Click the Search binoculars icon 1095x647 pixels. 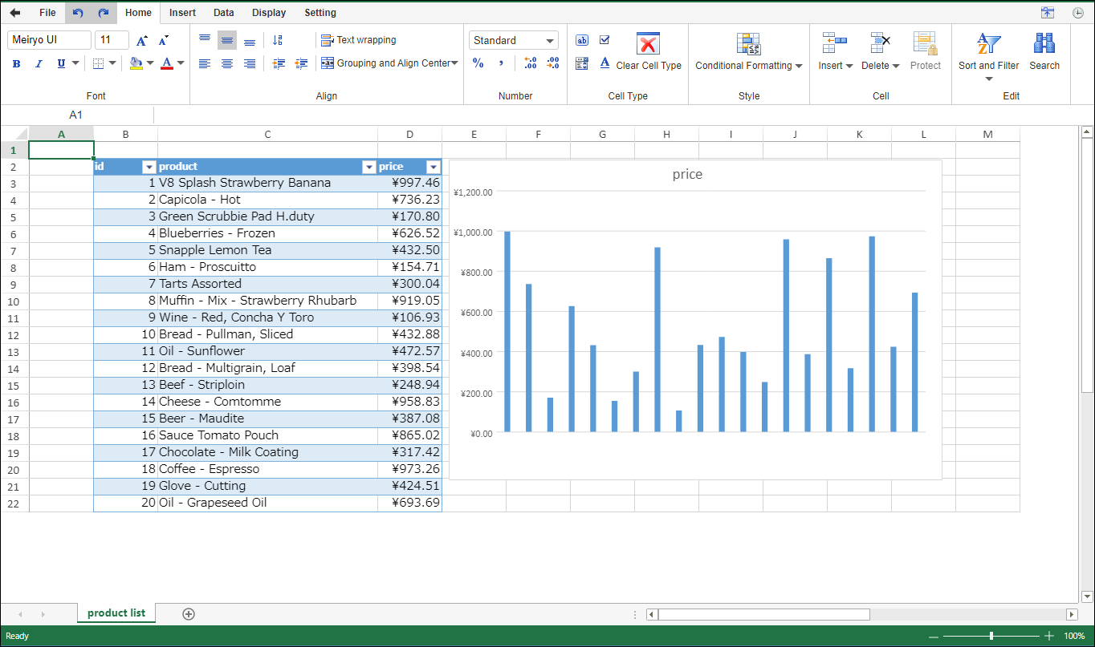point(1044,43)
